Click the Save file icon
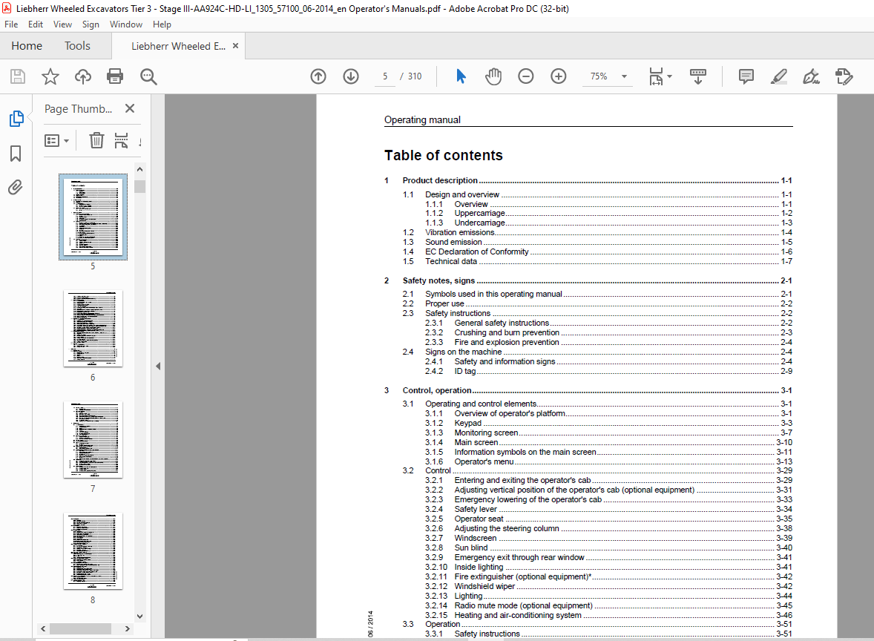874x641 pixels. 18,76
